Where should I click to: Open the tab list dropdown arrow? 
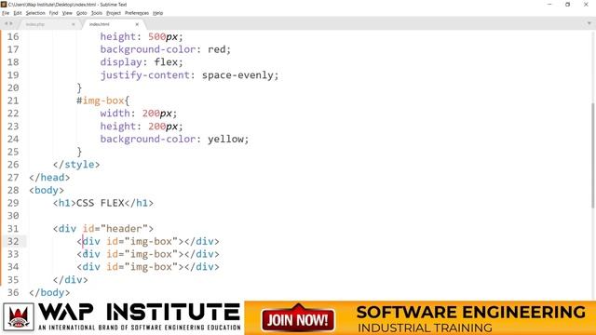click(589, 23)
